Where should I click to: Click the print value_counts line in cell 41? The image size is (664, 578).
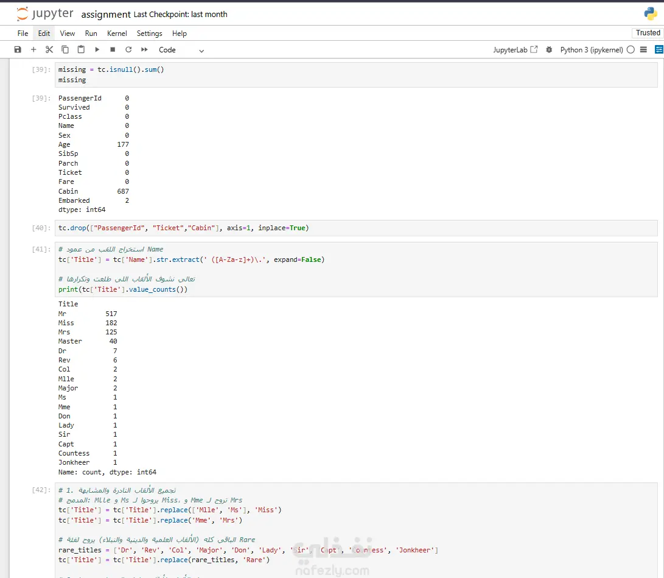point(123,289)
